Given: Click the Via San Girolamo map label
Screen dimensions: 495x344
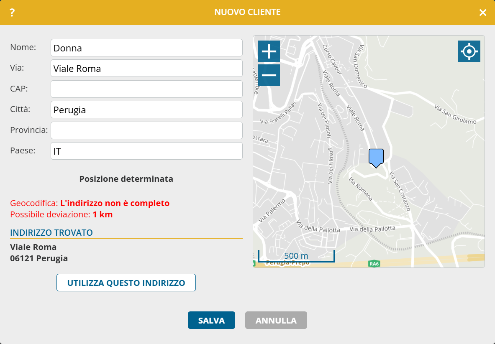Looking at the screenshot, I should pos(455,114).
